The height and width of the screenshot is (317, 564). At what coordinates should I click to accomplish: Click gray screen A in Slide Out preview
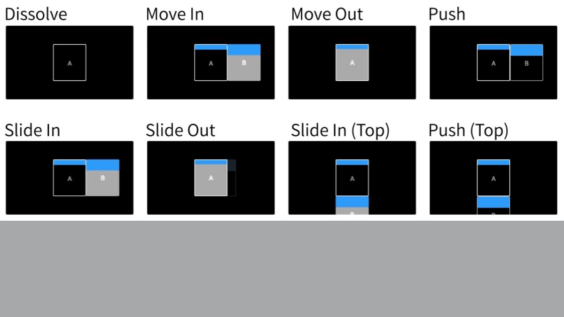211,178
